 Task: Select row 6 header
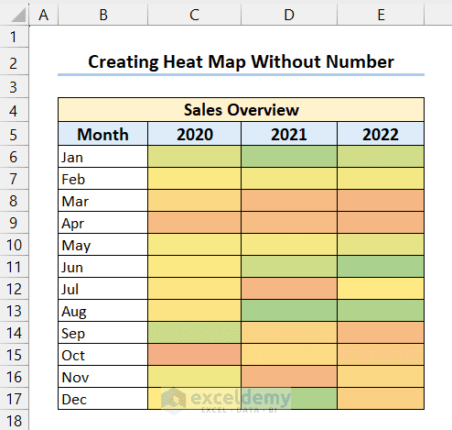[14, 157]
